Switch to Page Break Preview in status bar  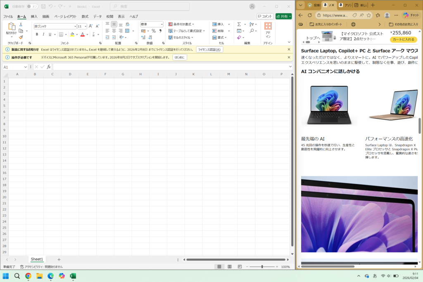pos(239,267)
